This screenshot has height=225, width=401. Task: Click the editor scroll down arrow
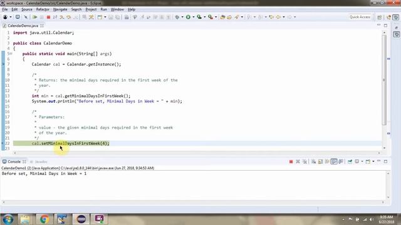pos(384,148)
